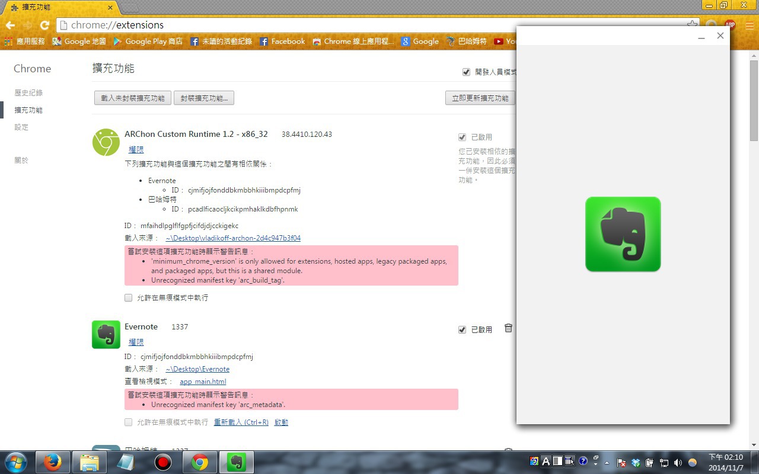The height and width of the screenshot is (474, 759).
Task: Open the vladikoff-archon desktop path link
Action: [x=233, y=238]
